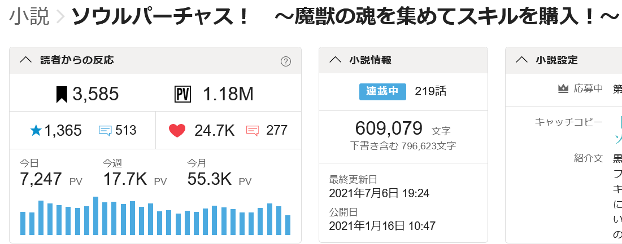Click the 609,079 文字 character count
The width and height of the screenshot is (622, 244).
[402, 129]
